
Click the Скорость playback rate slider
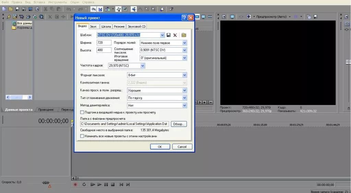(x=46, y=183)
